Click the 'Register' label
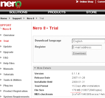Image resolution: width=105 pixels, height=98 pixels. tap(40, 47)
